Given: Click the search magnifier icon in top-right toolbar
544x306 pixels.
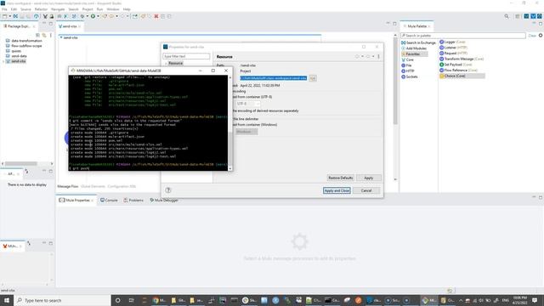Looking at the screenshot, I should pos(507,16).
